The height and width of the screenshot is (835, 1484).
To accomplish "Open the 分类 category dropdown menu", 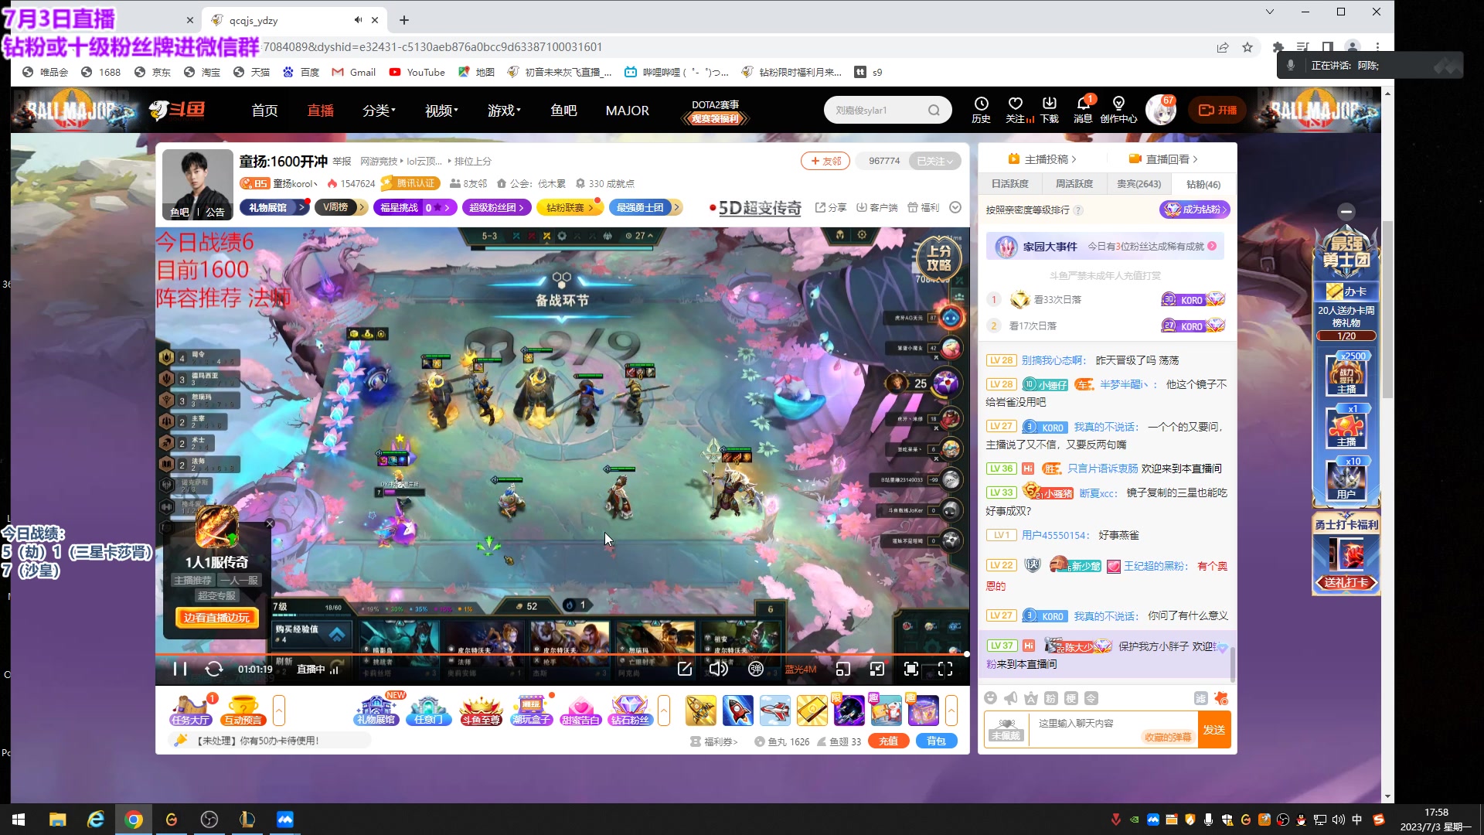I will 379,111.
